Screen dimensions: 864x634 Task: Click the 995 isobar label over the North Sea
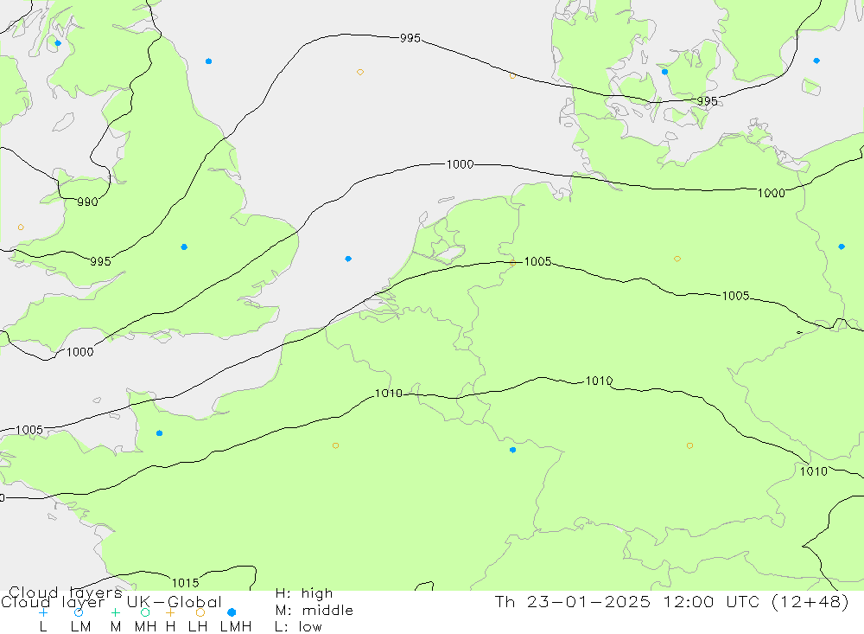click(x=410, y=38)
